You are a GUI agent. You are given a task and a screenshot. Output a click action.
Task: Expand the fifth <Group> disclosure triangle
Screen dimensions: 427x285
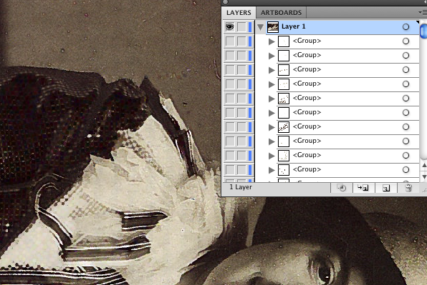272,99
